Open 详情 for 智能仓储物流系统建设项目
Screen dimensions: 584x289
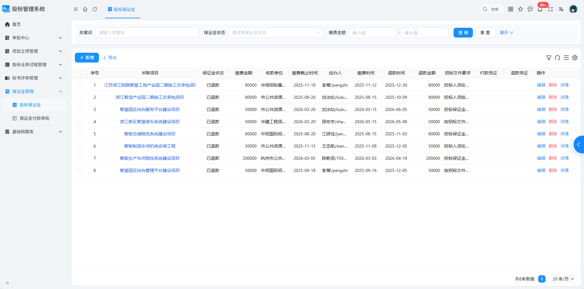(564, 134)
